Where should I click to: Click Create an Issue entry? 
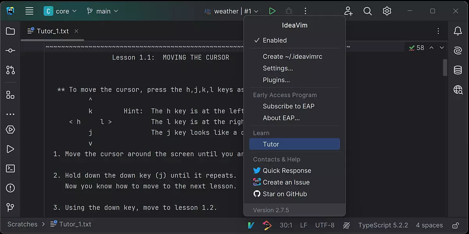click(x=286, y=182)
